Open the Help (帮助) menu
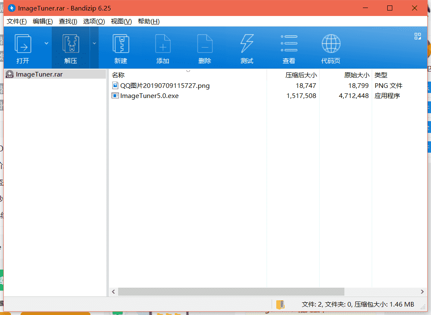Screen dimensions: 431x315 point(149,21)
